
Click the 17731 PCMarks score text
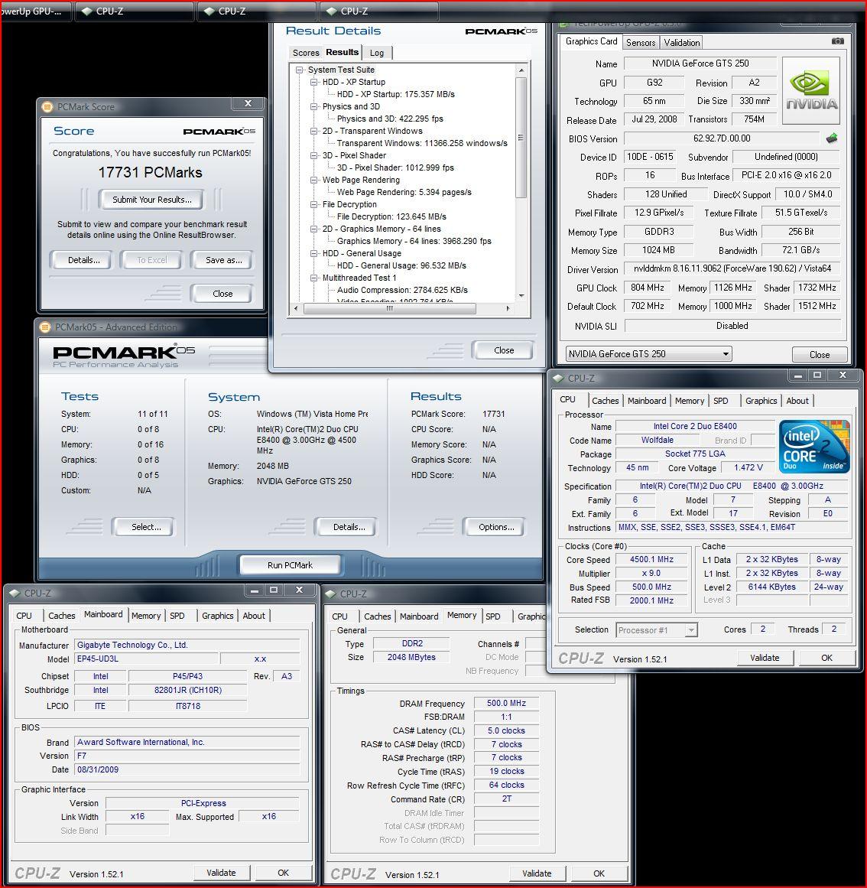pyautogui.click(x=150, y=173)
